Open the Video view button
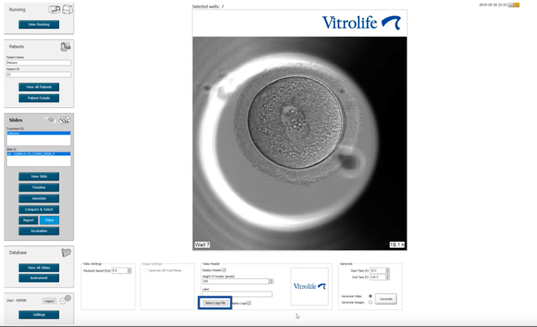This screenshot has height=327, width=537. (x=49, y=220)
